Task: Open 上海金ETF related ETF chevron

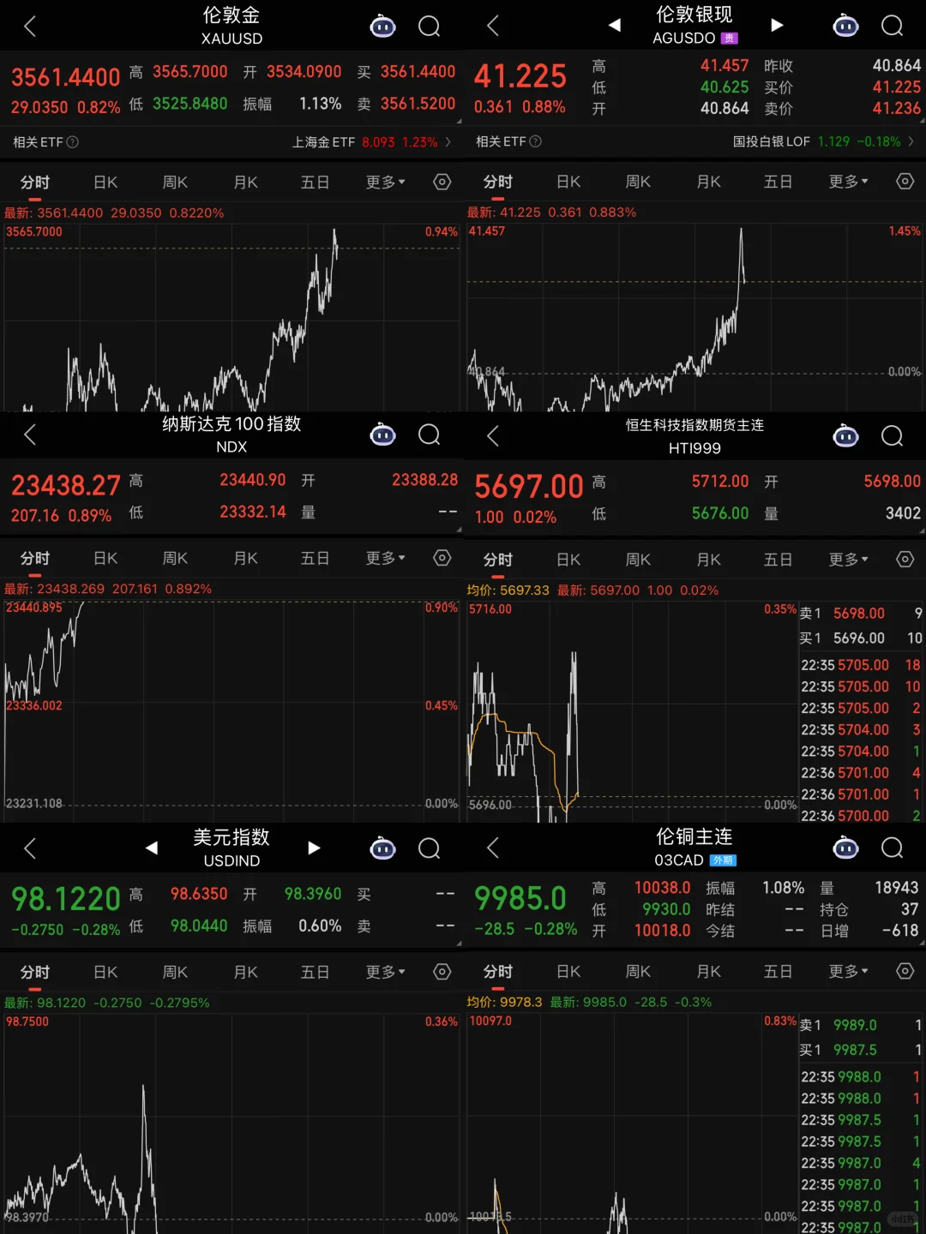Action: click(x=448, y=141)
